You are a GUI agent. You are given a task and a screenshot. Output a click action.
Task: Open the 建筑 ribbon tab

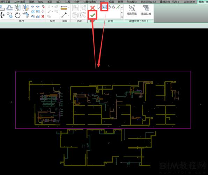(x=32, y=2)
